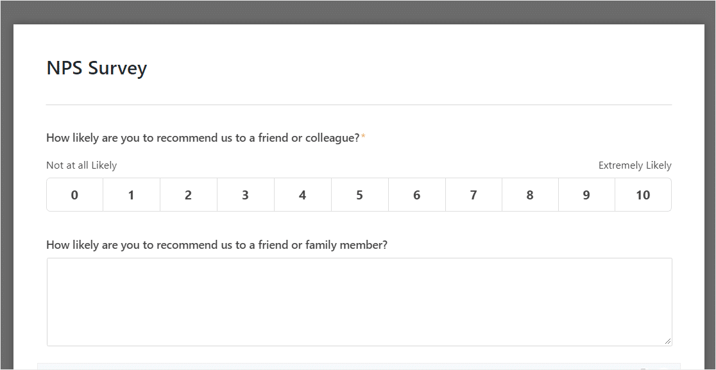Click the divider line below the title

click(x=359, y=105)
